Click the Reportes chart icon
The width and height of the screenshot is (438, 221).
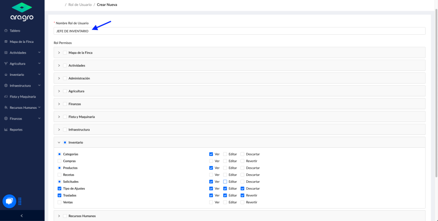point(6,129)
